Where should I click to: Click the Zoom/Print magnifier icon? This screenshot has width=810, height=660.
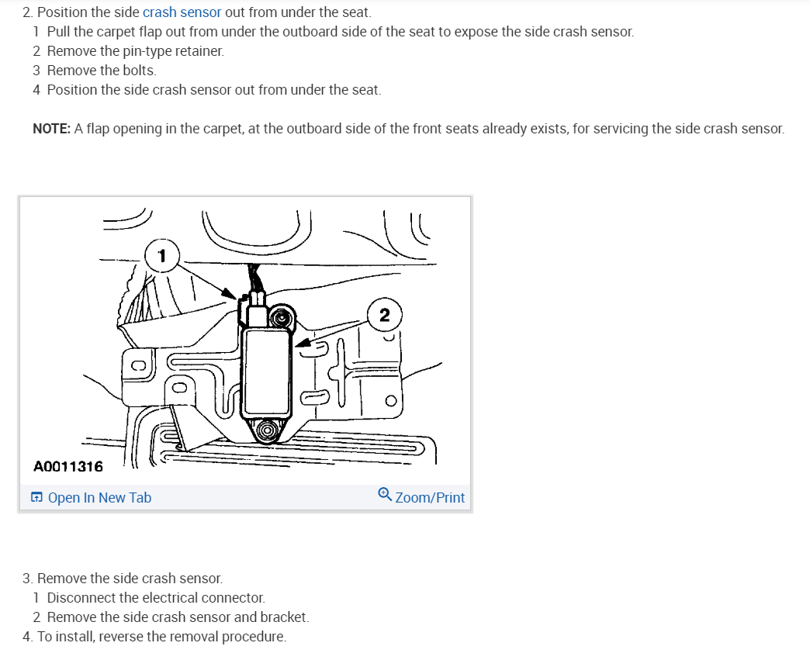385,494
